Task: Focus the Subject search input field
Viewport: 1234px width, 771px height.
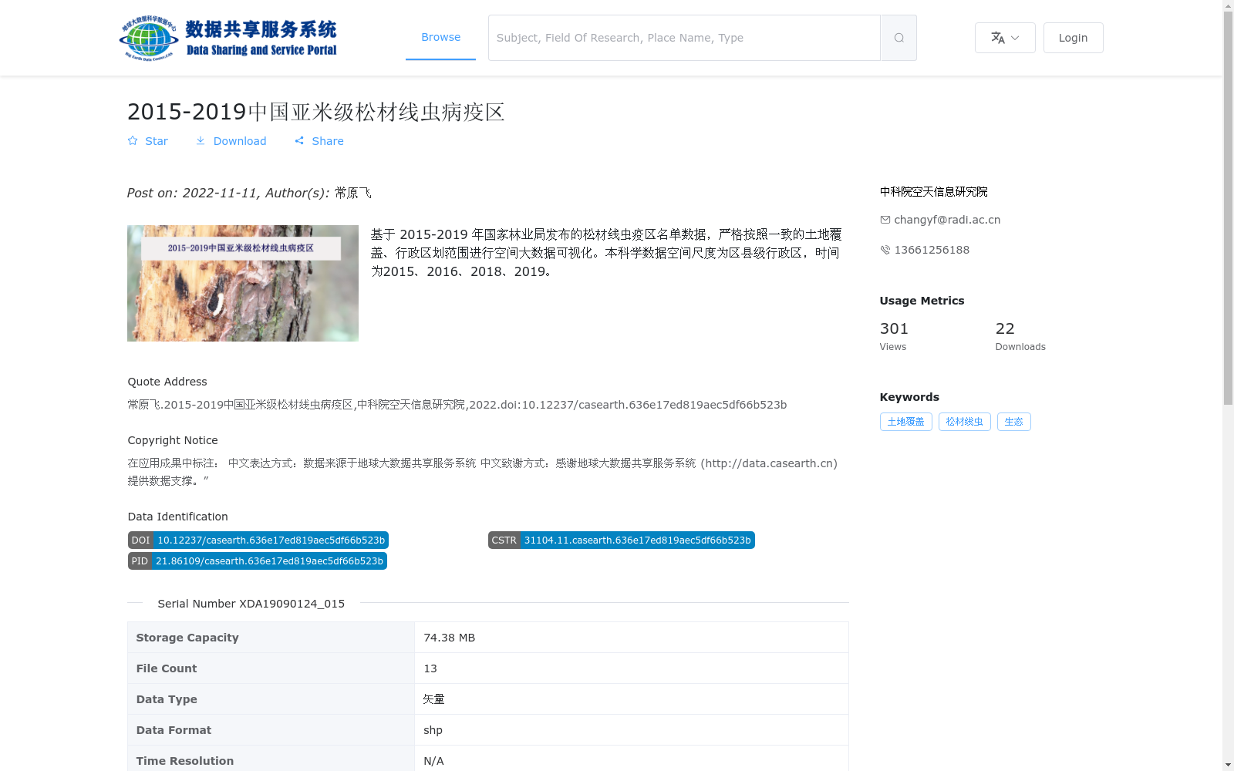Action: point(684,38)
